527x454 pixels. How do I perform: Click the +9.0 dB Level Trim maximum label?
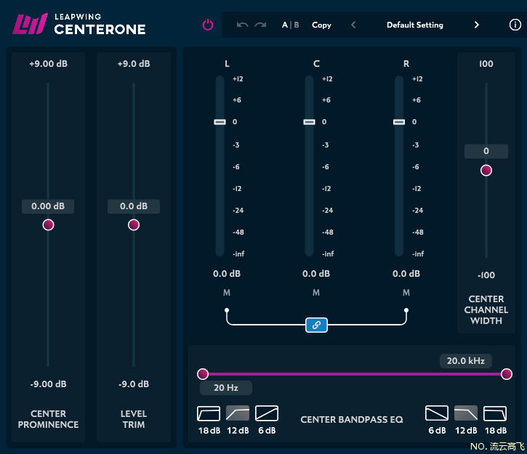[134, 64]
